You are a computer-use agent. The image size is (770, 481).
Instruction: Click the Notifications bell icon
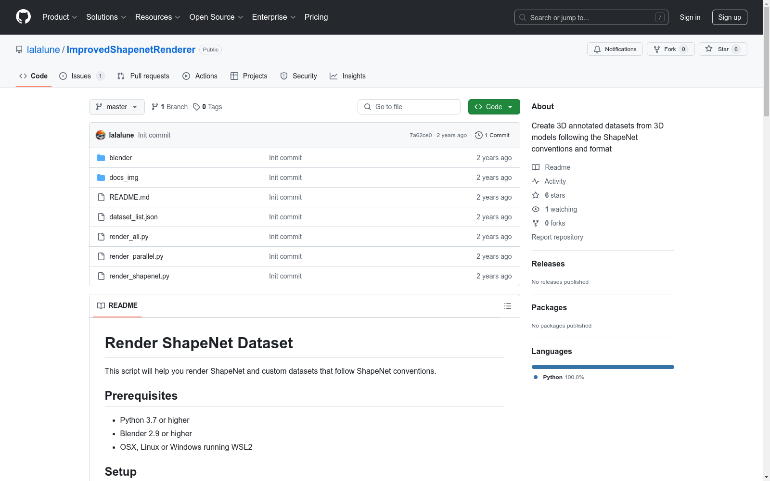pos(597,49)
